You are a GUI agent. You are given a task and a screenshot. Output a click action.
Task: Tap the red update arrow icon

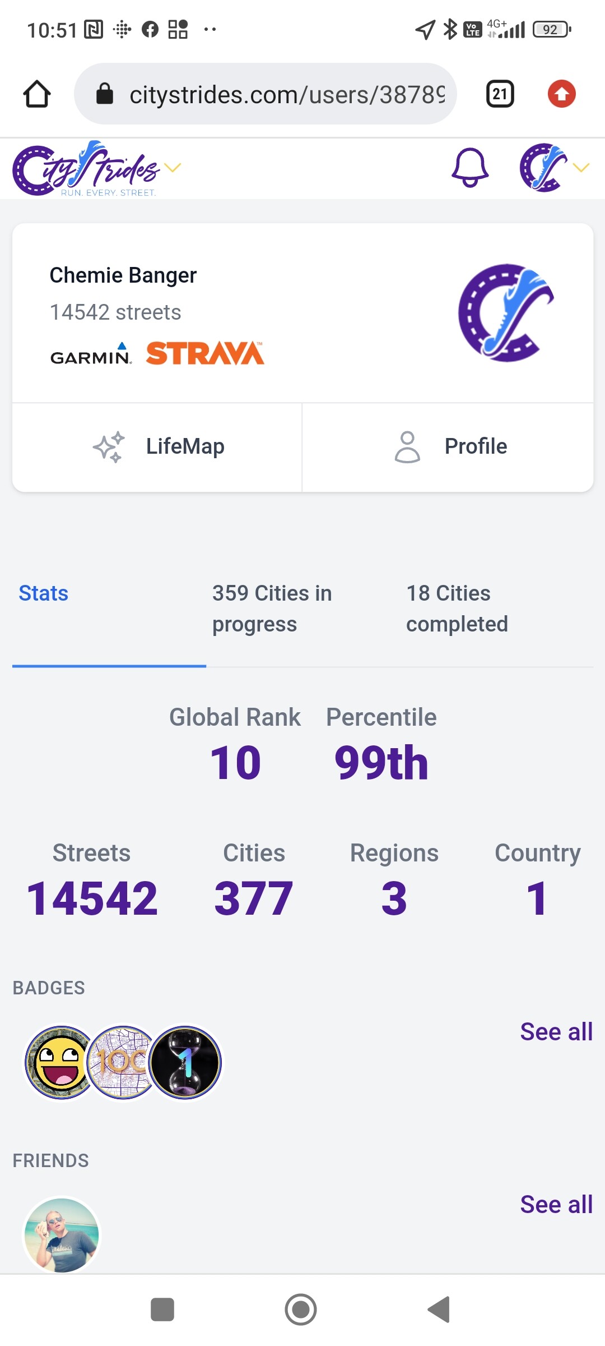[x=561, y=94]
